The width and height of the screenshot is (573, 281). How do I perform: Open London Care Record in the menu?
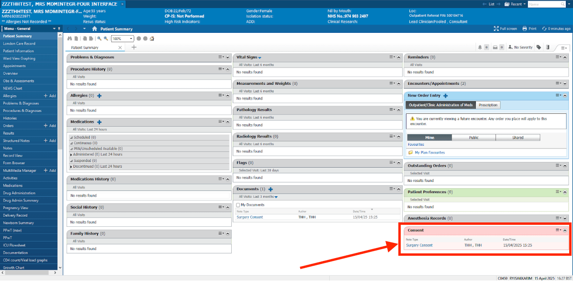(x=19, y=43)
